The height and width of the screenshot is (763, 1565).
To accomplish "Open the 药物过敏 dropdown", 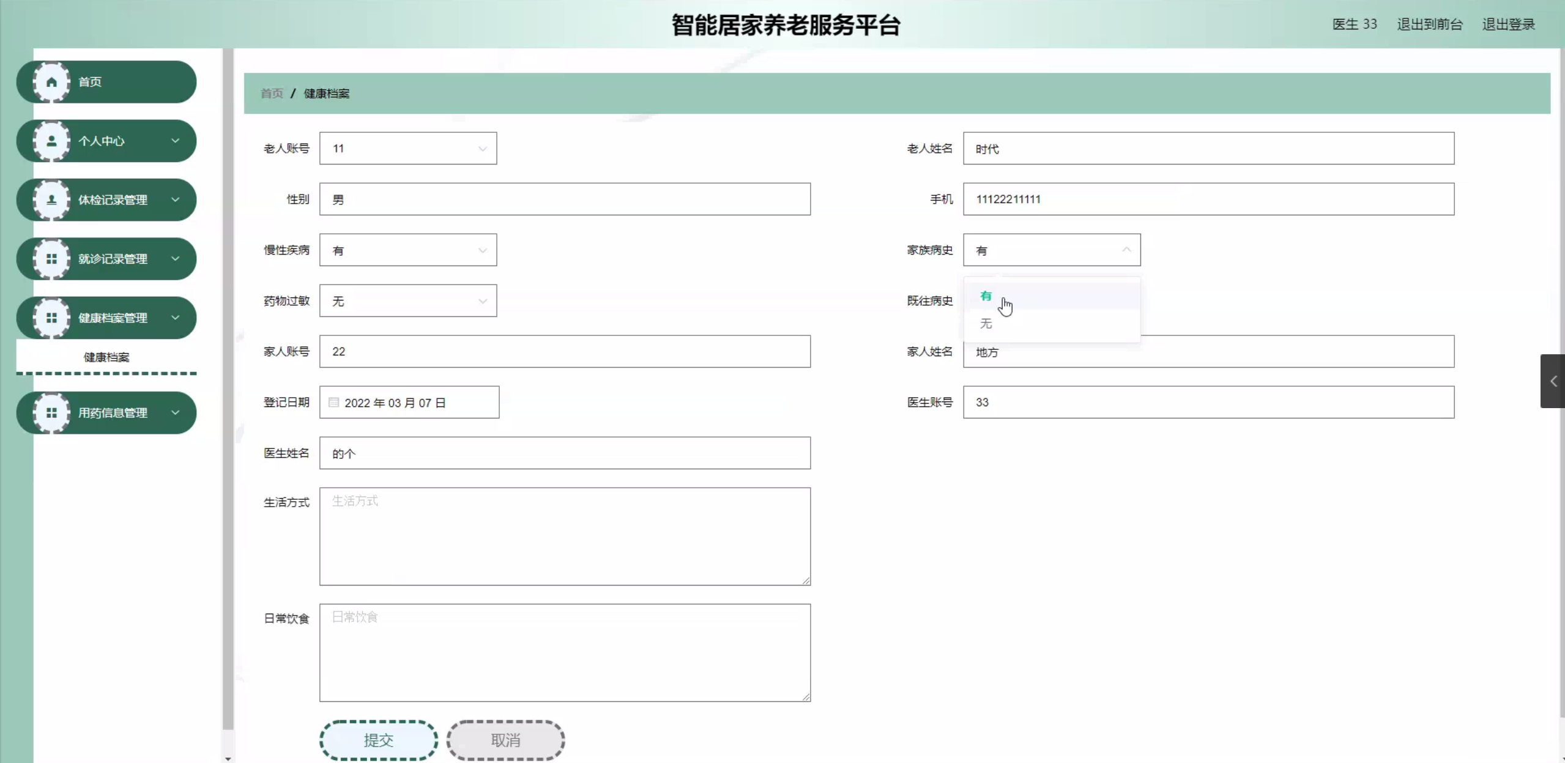I will tap(408, 301).
